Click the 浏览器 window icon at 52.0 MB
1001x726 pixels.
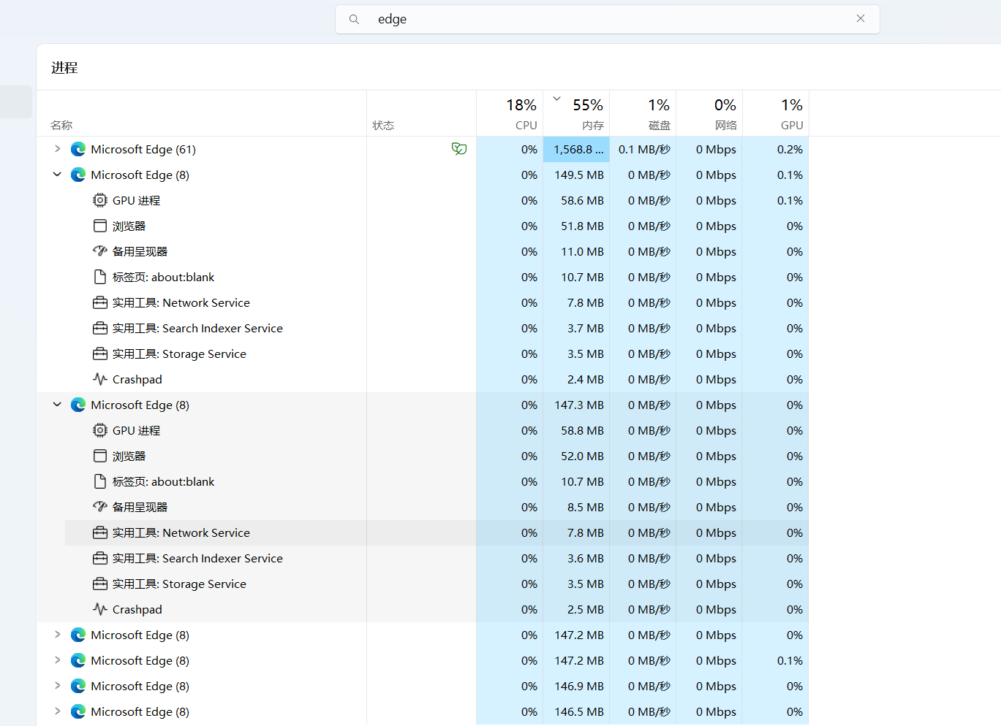tap(100, 456)
